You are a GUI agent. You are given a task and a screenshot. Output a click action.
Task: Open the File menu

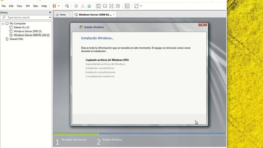pyautogui.click(x=4, y=6)
